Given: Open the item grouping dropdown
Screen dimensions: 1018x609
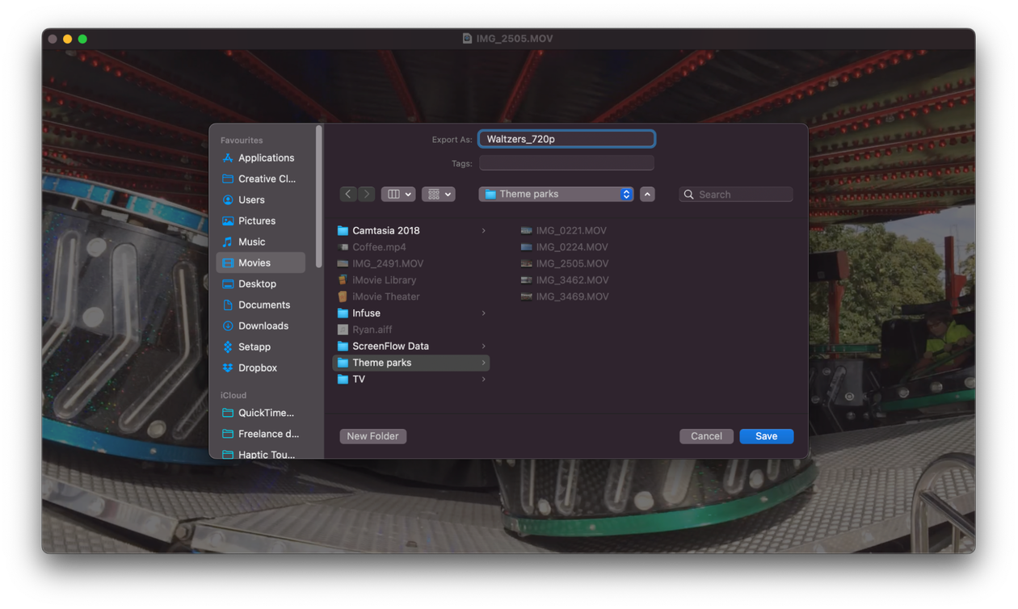Looking at the screenshot, I should pos(439,195).
